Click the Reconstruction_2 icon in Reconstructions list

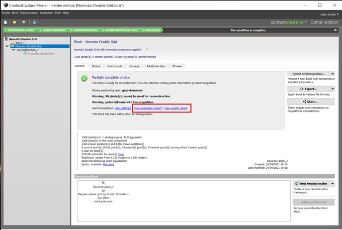[103, 183]
